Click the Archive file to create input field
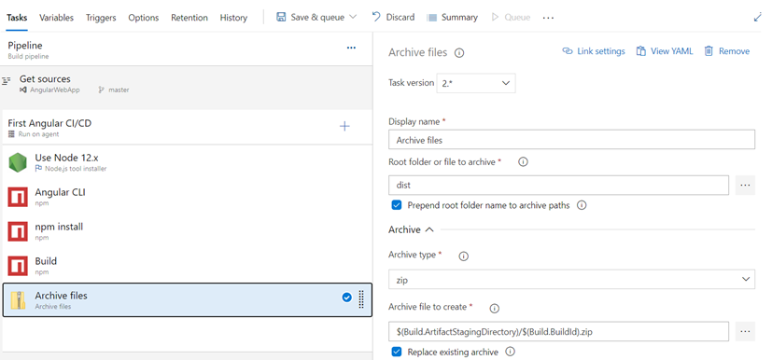The image size is (772, 360). pyautogui.click(x=558, y=331)
